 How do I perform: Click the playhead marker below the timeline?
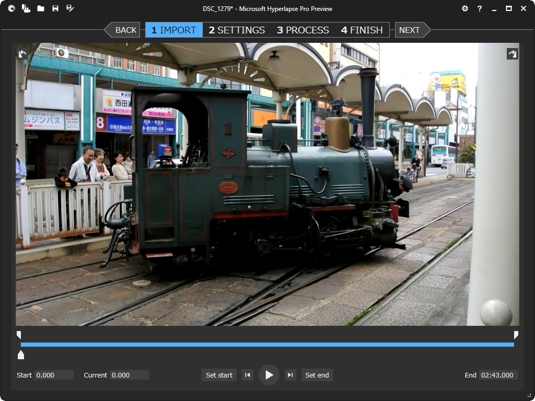(x=21, y=355)
